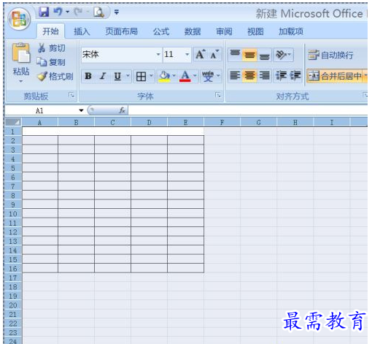The image size is (372, 344).
Task: Undo the last action
Action: tap(58, 12)
